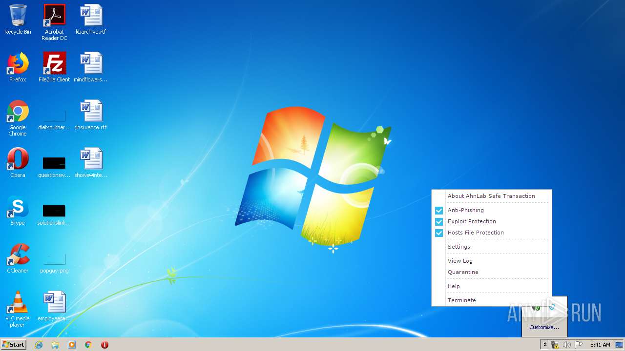Open the Recycle Bin desktop icon
Viewport: 625px width, 351px height.
18,19
